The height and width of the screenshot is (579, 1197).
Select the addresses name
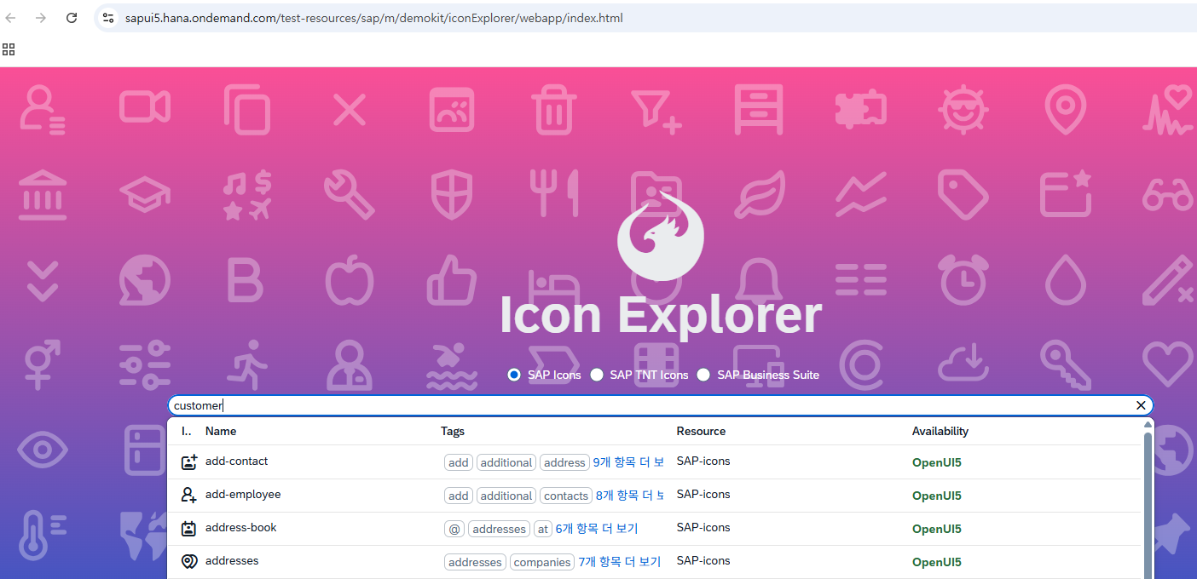232,560
